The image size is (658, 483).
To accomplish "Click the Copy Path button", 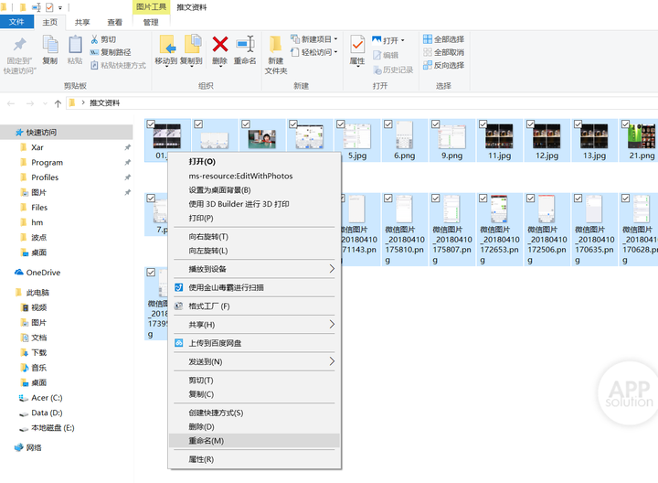I will (x=111, y=52).
